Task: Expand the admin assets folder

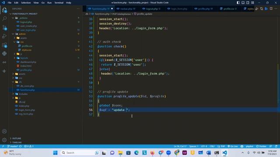Action: [23, 38]
